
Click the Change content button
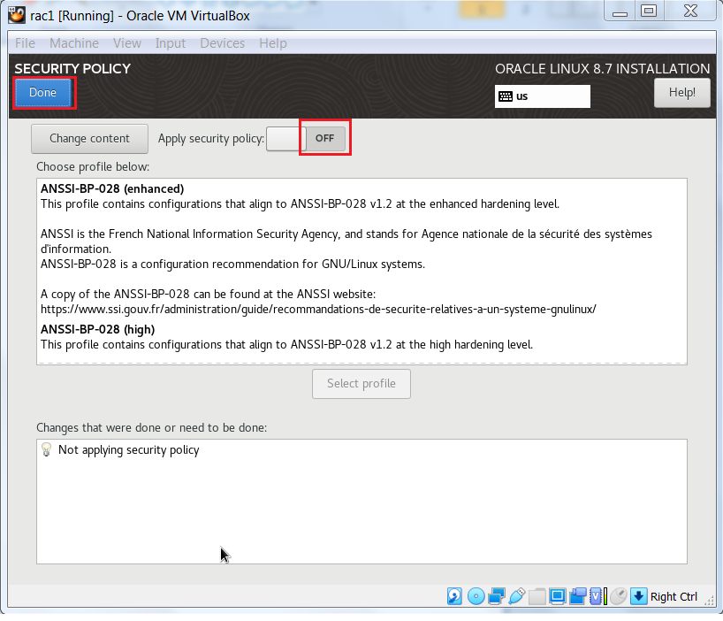(89, 138)
